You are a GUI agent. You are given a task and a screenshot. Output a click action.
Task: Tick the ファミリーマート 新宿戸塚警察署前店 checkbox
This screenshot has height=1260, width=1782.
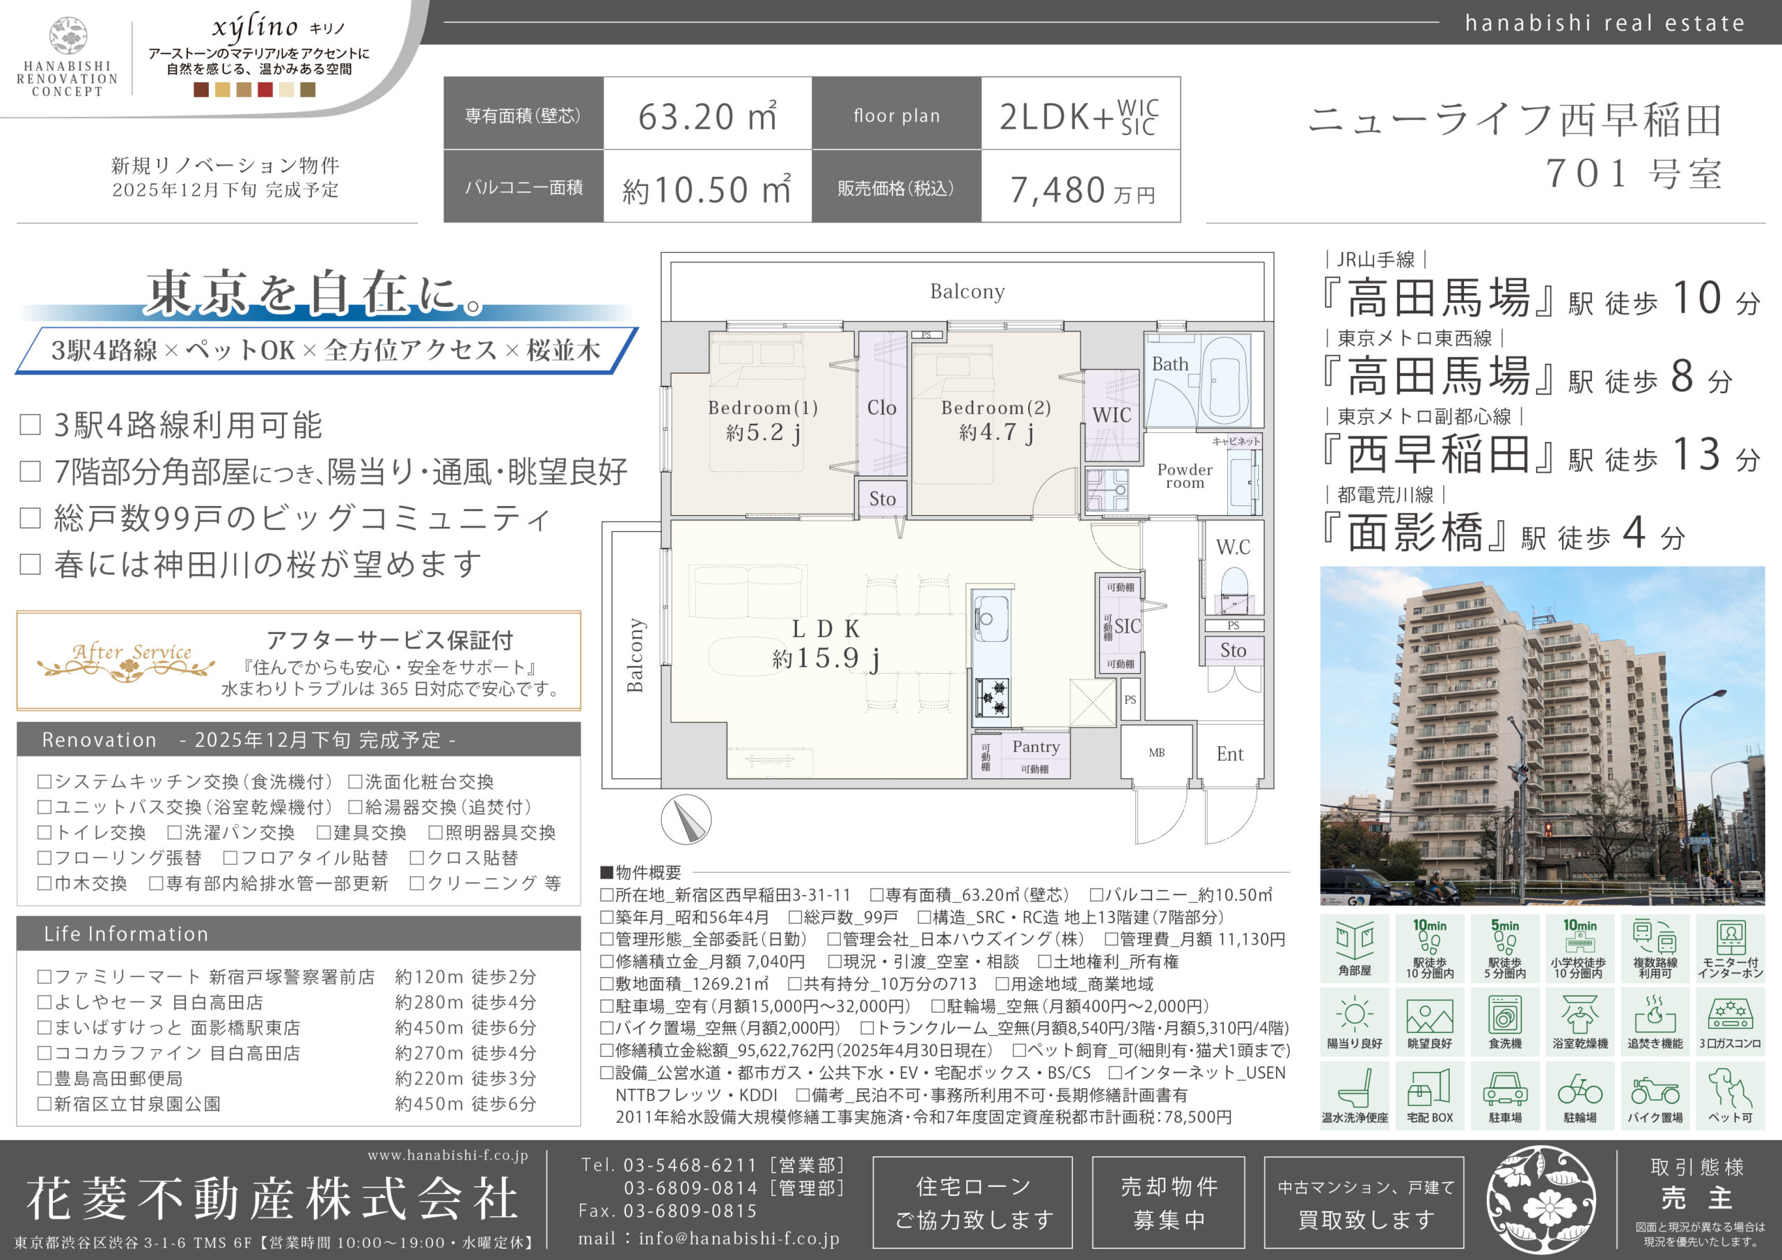(45, 977)
